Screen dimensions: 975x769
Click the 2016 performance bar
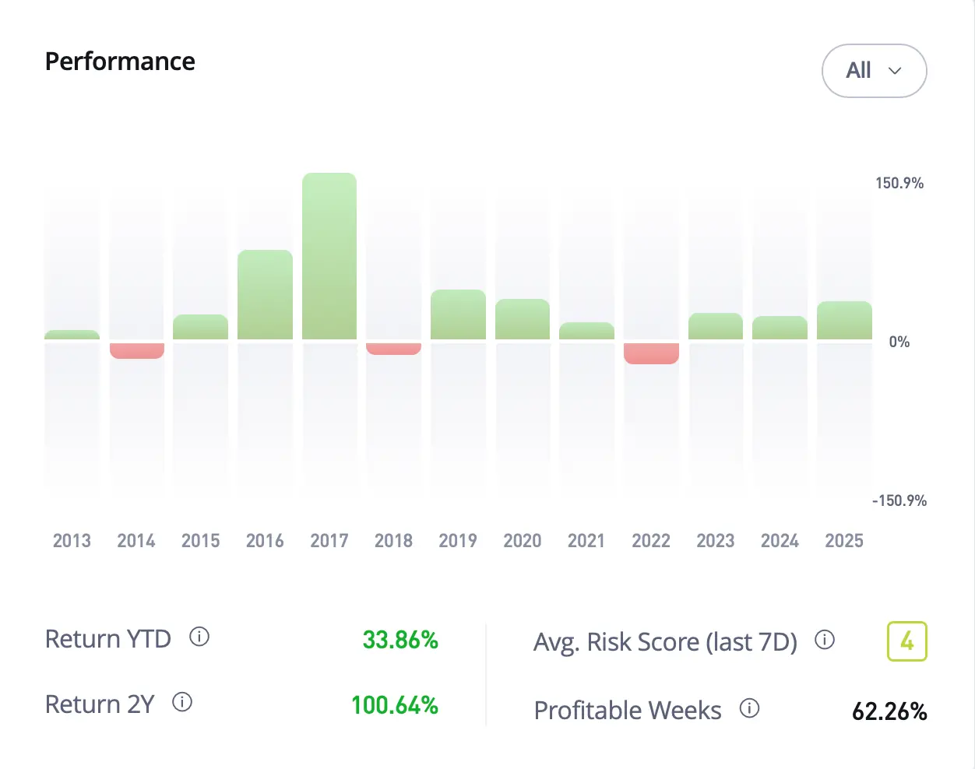coord(265,296)
